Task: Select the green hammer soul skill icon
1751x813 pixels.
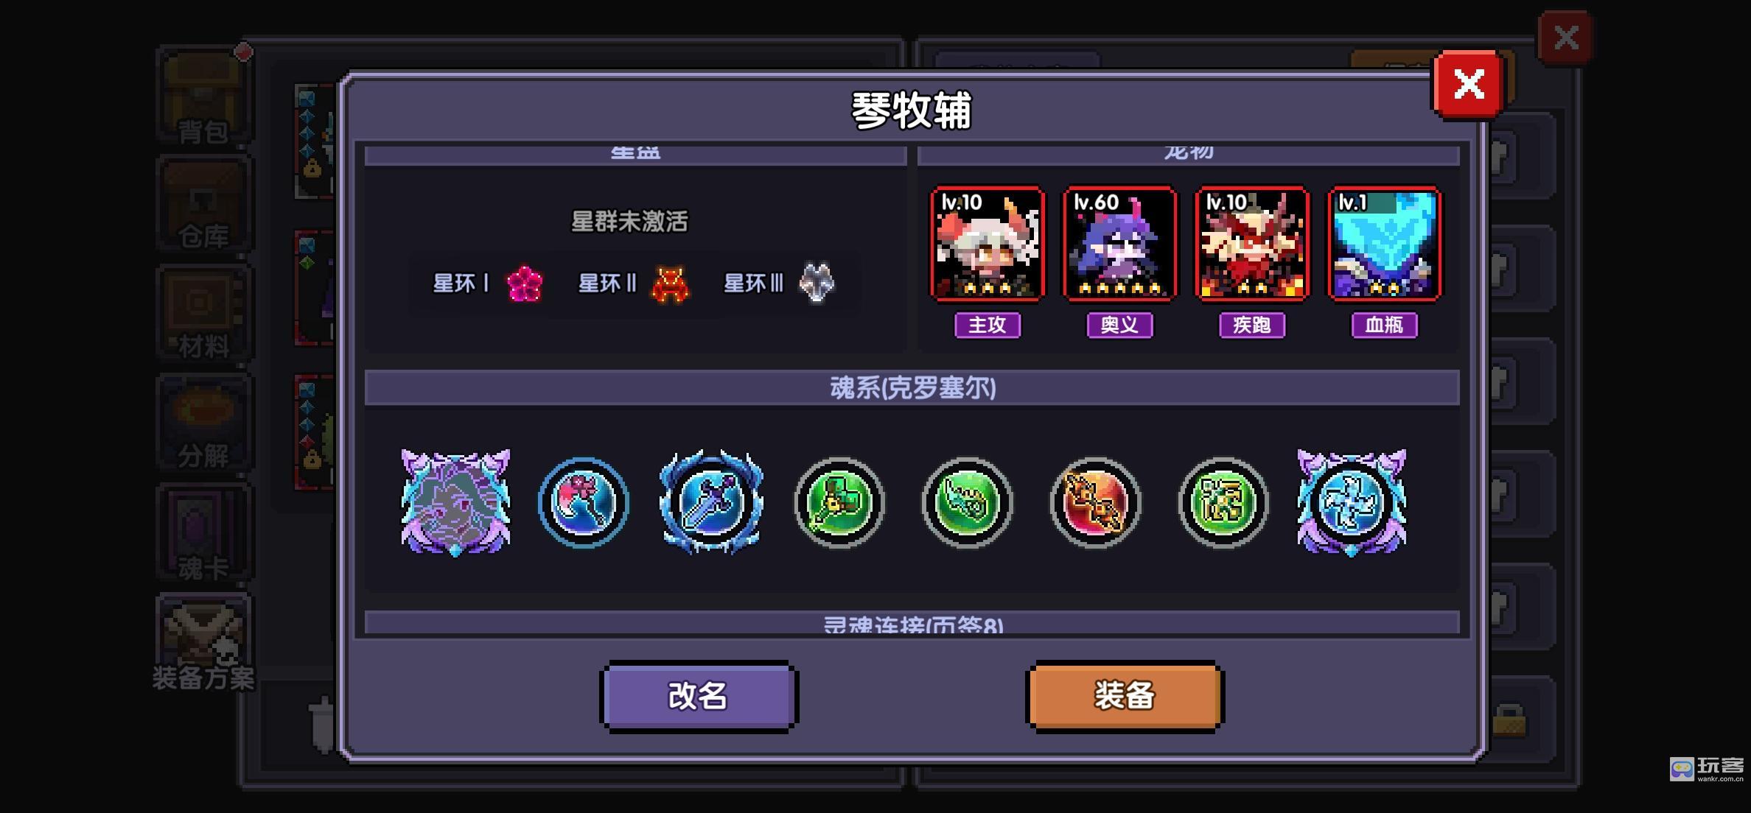Action: 839,502
